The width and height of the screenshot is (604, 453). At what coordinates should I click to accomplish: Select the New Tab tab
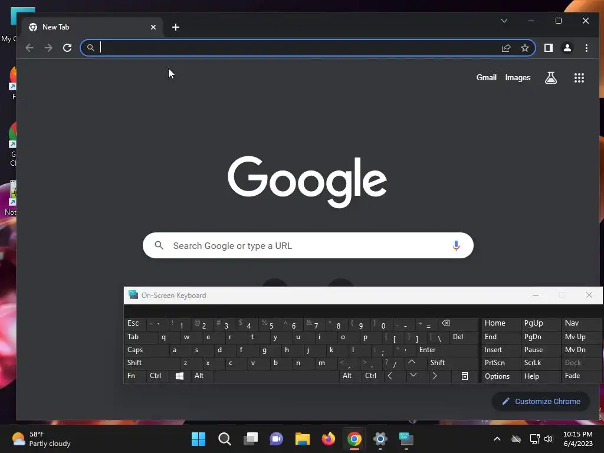pyautogui.click(x=91, y=27)
